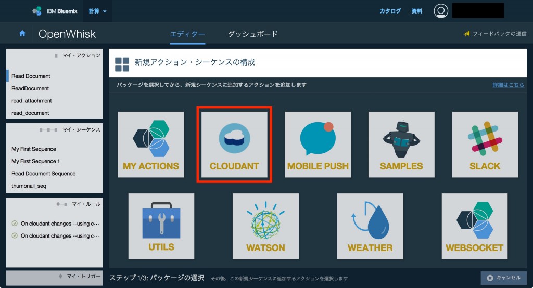Go to home via house icon
The height and width of the screenshot is (288, 533).
[x=22, y=34]
